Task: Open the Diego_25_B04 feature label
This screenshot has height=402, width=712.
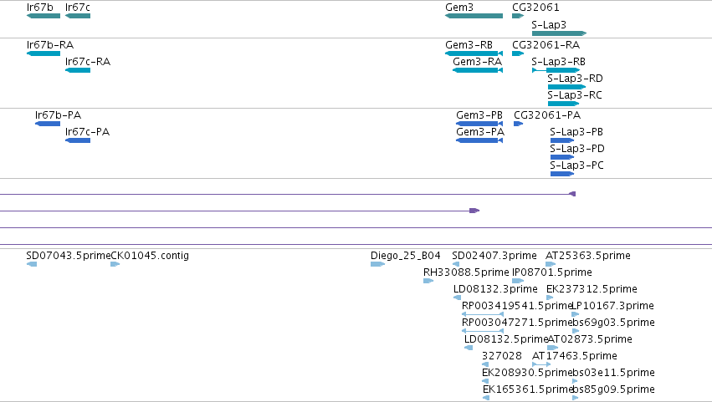Action: pos(406,256)
